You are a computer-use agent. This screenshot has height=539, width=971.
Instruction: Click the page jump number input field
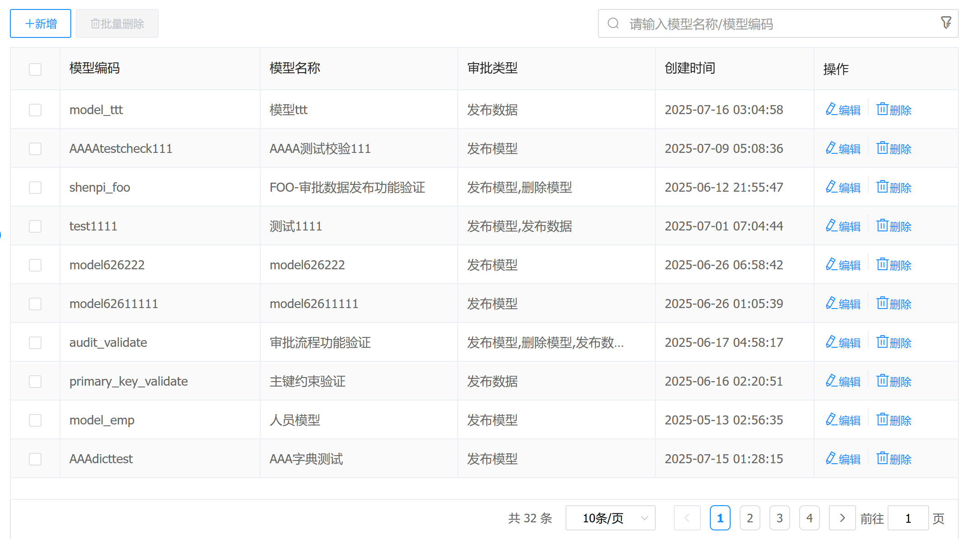pyautogui.click(x=908, y=518)
